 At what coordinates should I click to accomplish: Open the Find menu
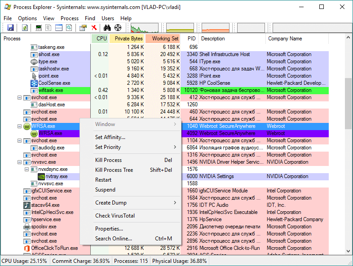90,18
